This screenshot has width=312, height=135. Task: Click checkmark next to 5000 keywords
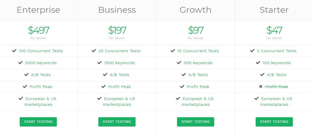point(20,63)
